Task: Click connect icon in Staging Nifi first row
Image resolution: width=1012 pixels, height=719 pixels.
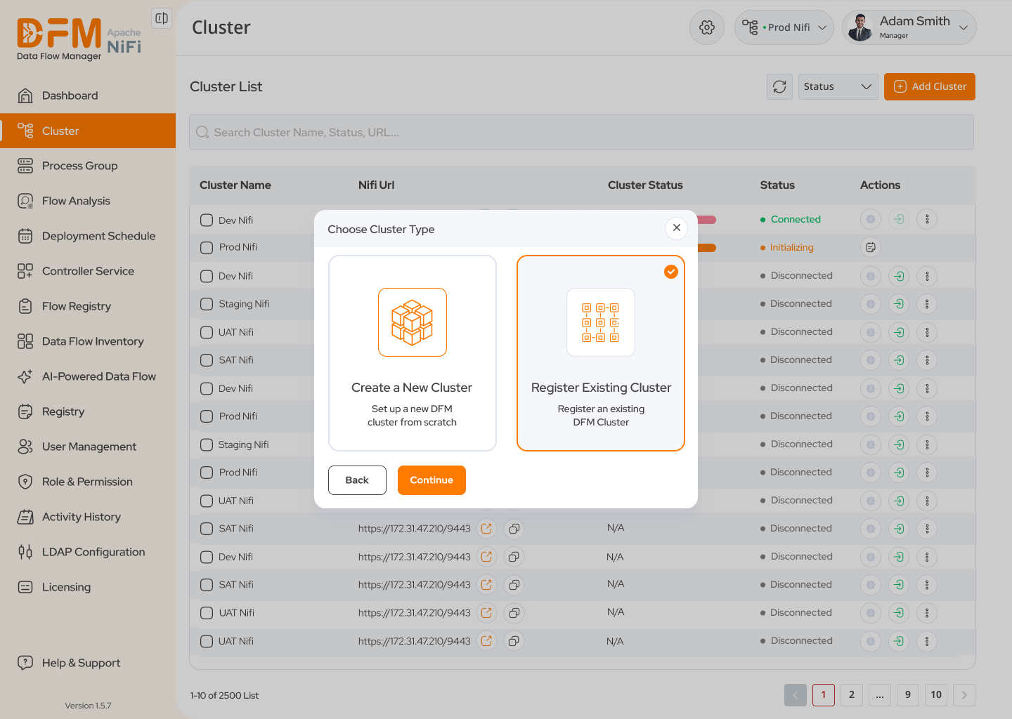Action: 899,304
